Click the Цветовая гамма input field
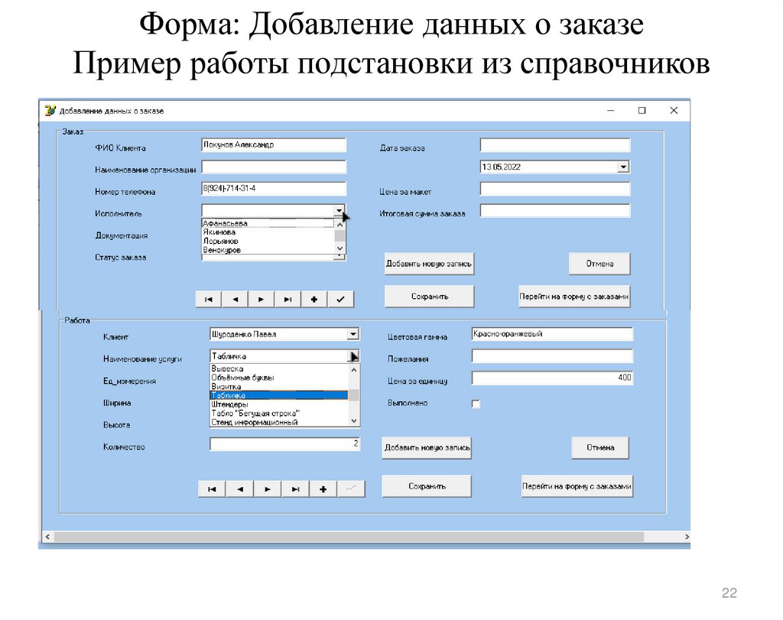 [x=552, y=334]
